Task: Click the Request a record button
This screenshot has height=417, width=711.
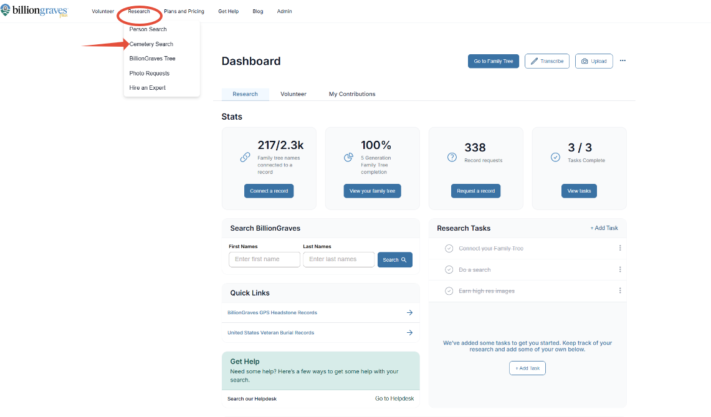Action: tap(475, 191)
